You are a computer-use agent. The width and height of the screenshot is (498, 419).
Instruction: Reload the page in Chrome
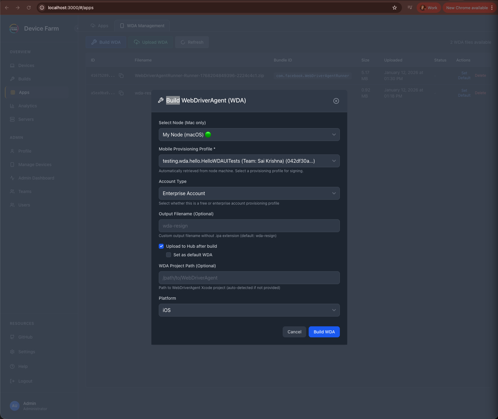(29, 8)
